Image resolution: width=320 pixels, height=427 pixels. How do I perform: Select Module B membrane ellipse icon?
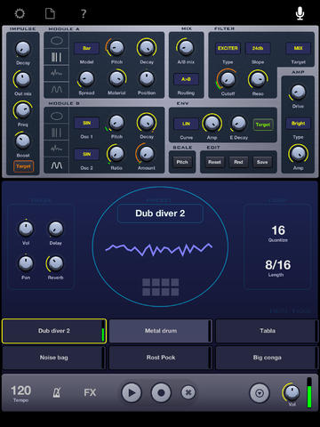tap(57, 116)
